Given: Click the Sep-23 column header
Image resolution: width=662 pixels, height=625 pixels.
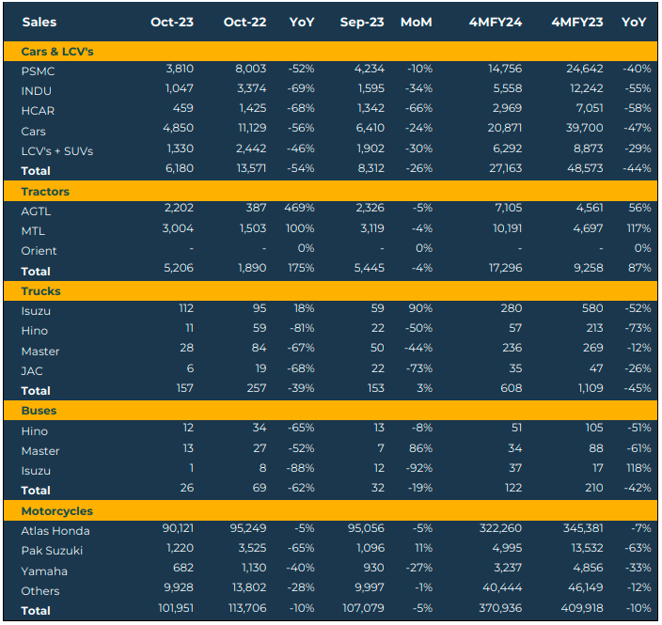Looking at the screenshot, I should click(362, 22).
